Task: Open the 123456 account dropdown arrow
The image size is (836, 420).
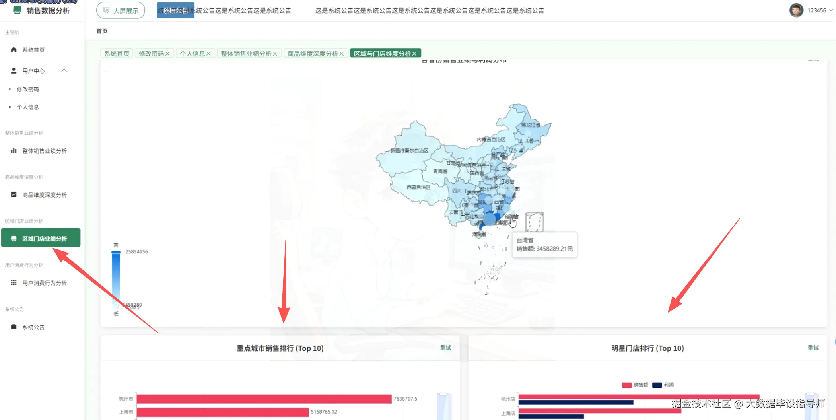Action: (831, 10)
